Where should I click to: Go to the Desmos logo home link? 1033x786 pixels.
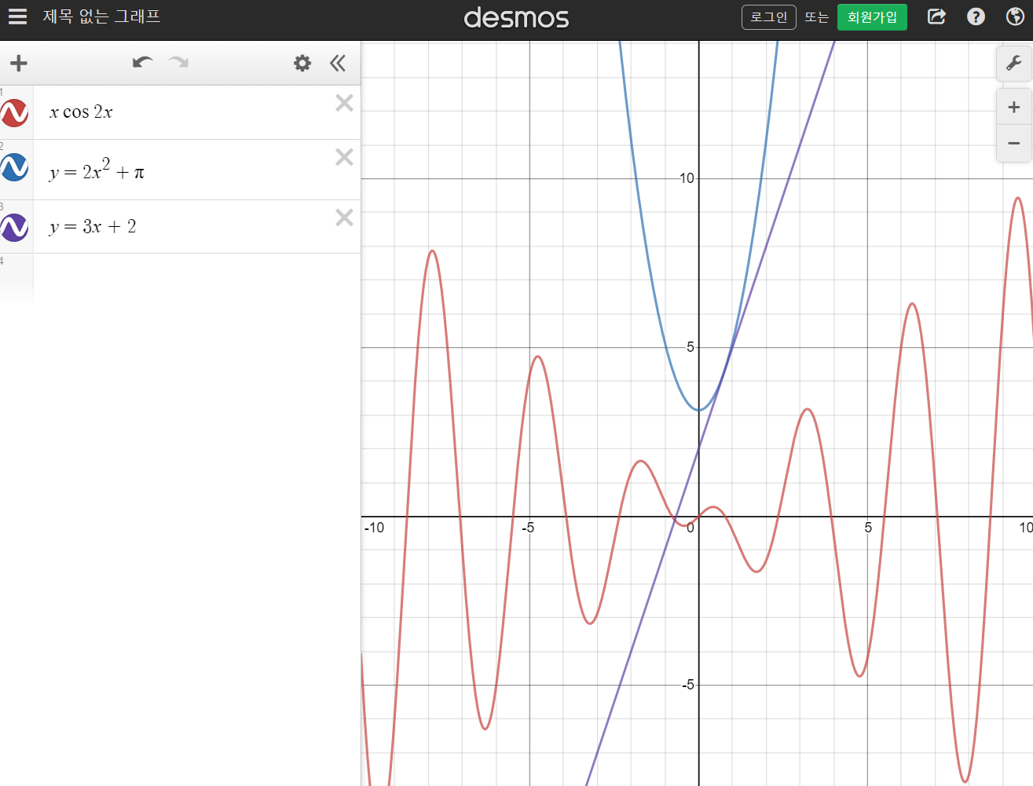pos(516,17)
